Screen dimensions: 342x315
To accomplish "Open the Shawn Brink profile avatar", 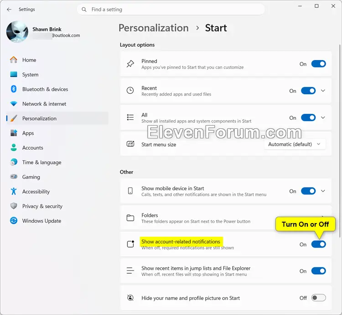I will pos(17,32).
